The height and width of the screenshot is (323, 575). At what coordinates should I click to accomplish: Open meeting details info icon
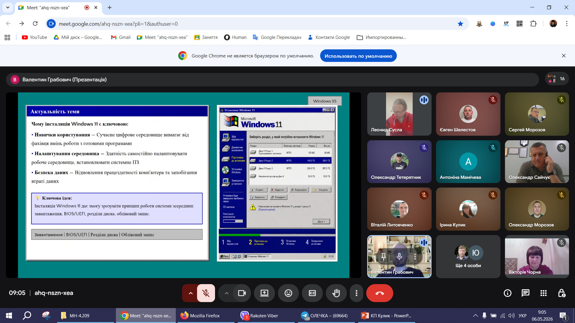[x=508, y=293]
